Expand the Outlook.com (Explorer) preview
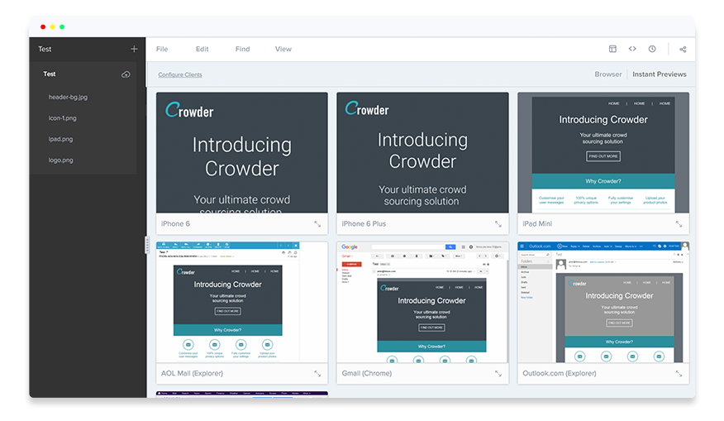 679,373
